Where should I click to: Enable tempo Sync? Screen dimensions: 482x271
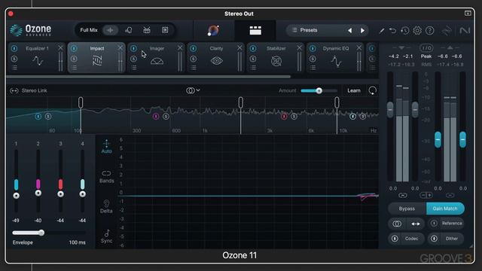pos(106,236)
